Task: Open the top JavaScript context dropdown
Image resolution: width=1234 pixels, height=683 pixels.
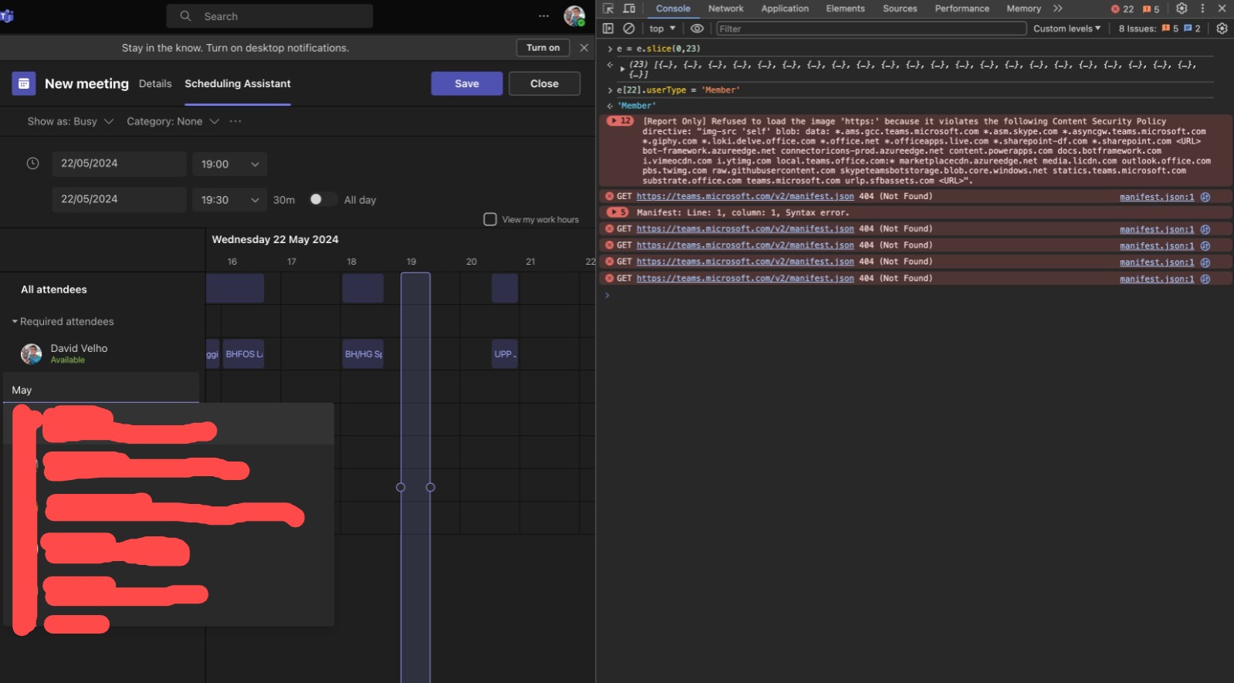Action: click(x=662, y=29)
